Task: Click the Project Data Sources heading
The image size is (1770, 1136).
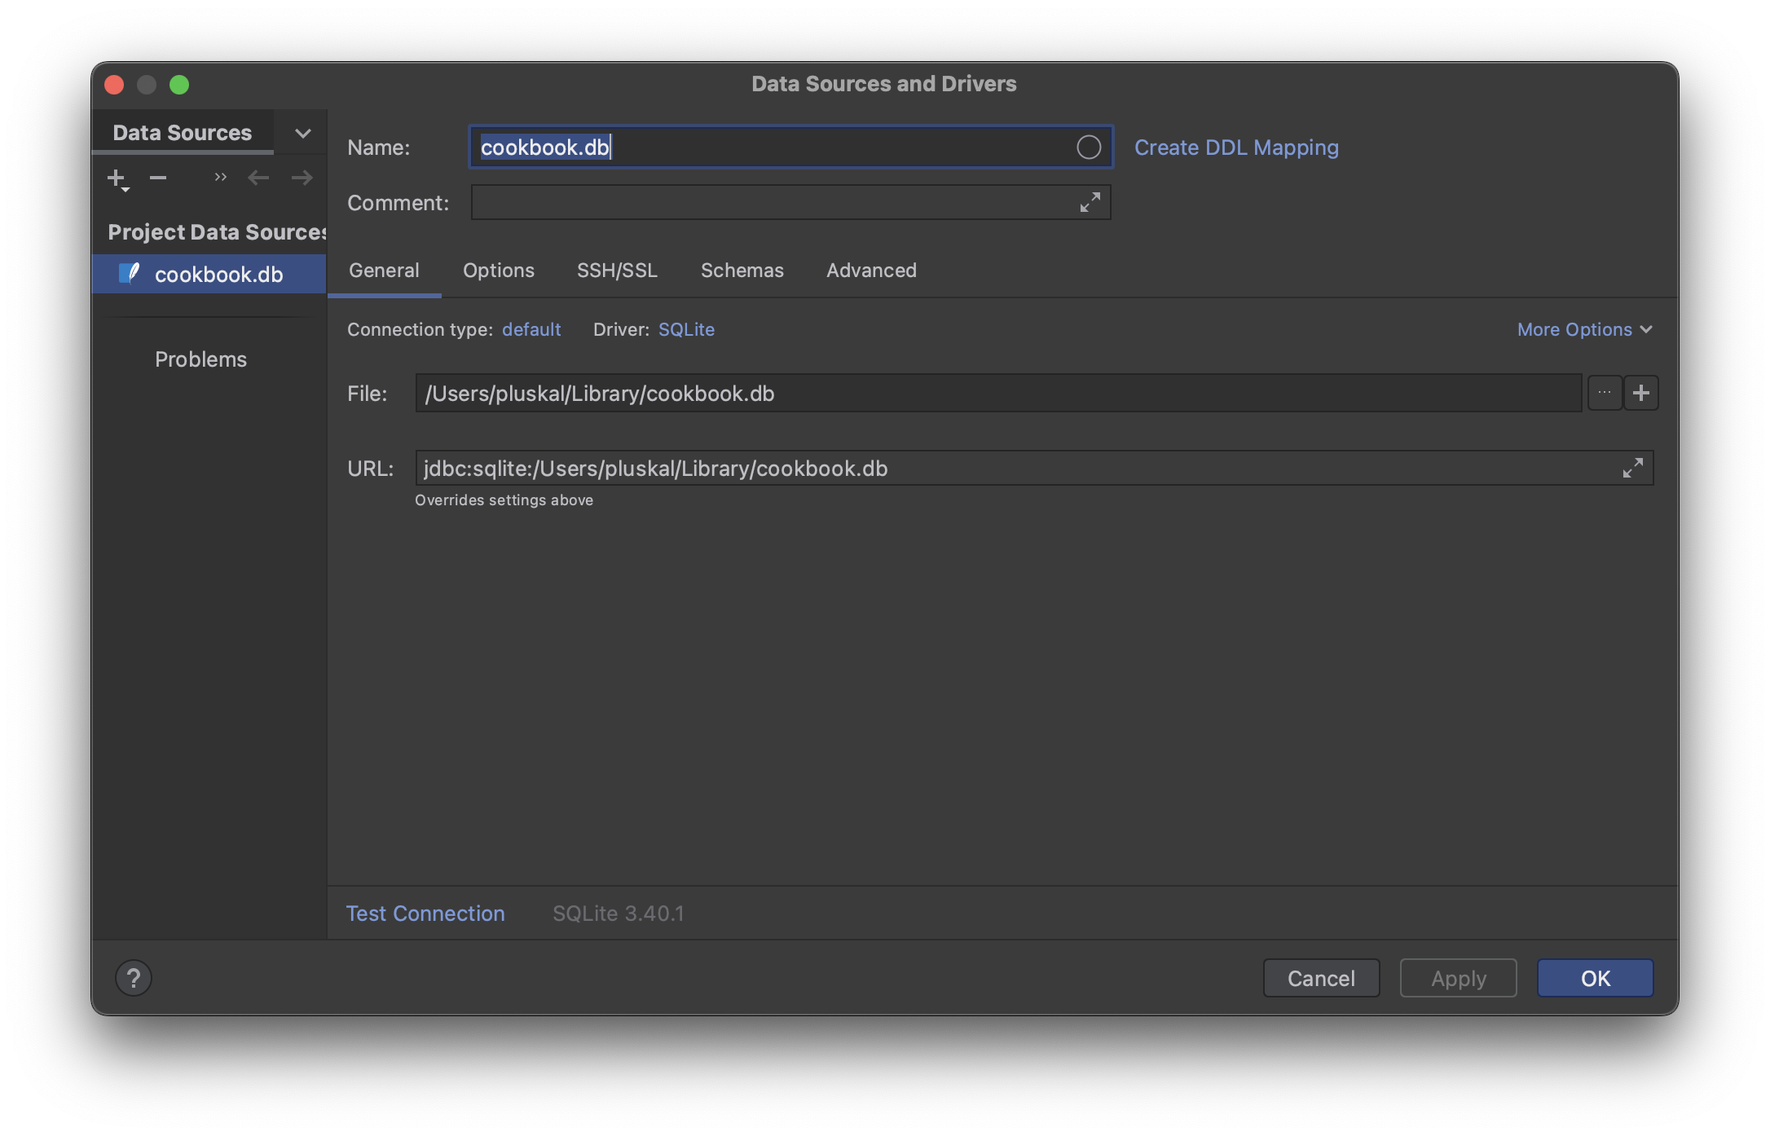Action: coord(217,232)
